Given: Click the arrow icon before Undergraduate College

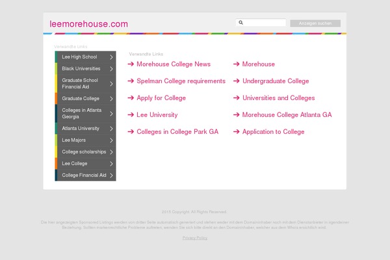Looking at the screenshot, I should (237, 81).
